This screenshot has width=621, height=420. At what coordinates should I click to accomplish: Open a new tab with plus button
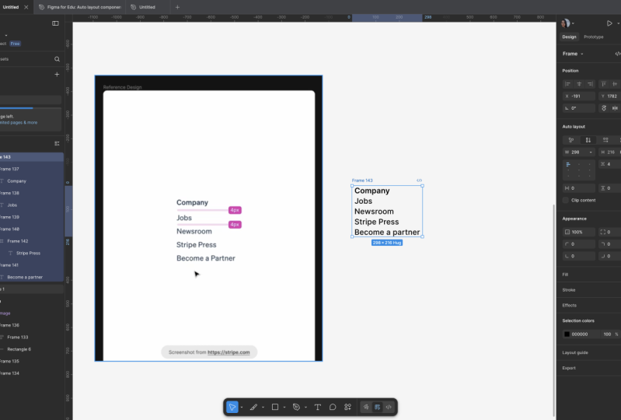pyautogui.click(x=177, y=7)
